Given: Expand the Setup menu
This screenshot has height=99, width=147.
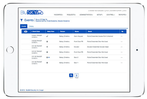Looking at the screenshot, I should (100, 15).
